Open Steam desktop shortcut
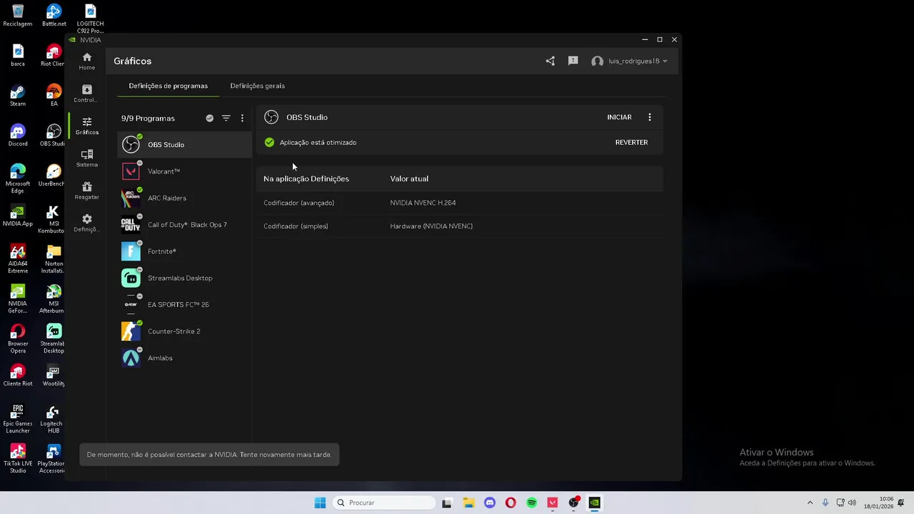This screenshot has height=514, width=914. tap(18, 96)
